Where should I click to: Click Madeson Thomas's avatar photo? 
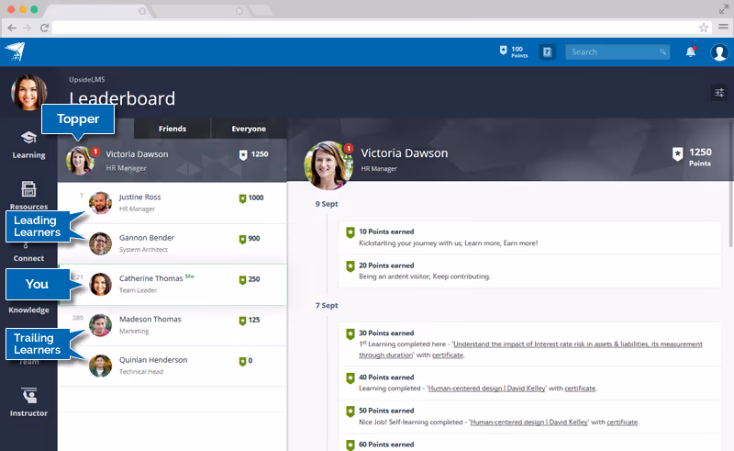(100, 325)
